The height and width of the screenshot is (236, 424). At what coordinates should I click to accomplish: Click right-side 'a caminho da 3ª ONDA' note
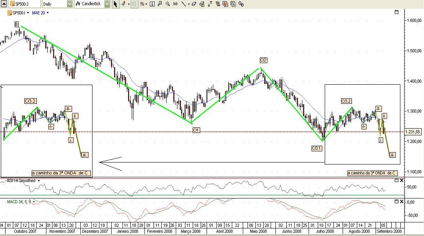[x=372, y=173]
